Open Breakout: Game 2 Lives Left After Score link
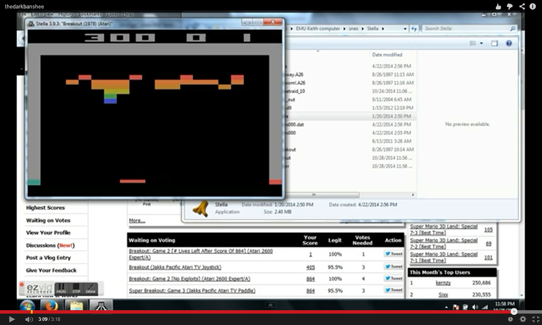This screenshot has height=325, width=542. tap(201, 254)
